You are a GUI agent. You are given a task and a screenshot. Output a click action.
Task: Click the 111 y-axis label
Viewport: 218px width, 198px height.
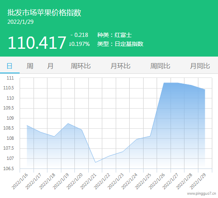tap(10, 78)
